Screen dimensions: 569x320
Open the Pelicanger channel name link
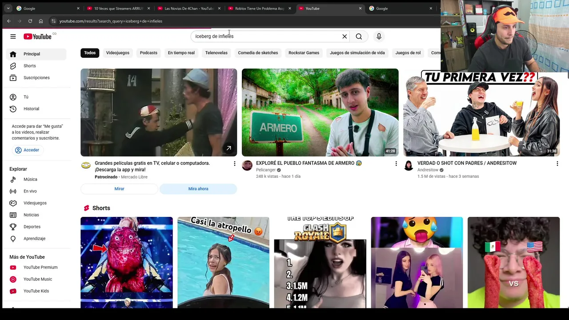(x=266, y=170)
